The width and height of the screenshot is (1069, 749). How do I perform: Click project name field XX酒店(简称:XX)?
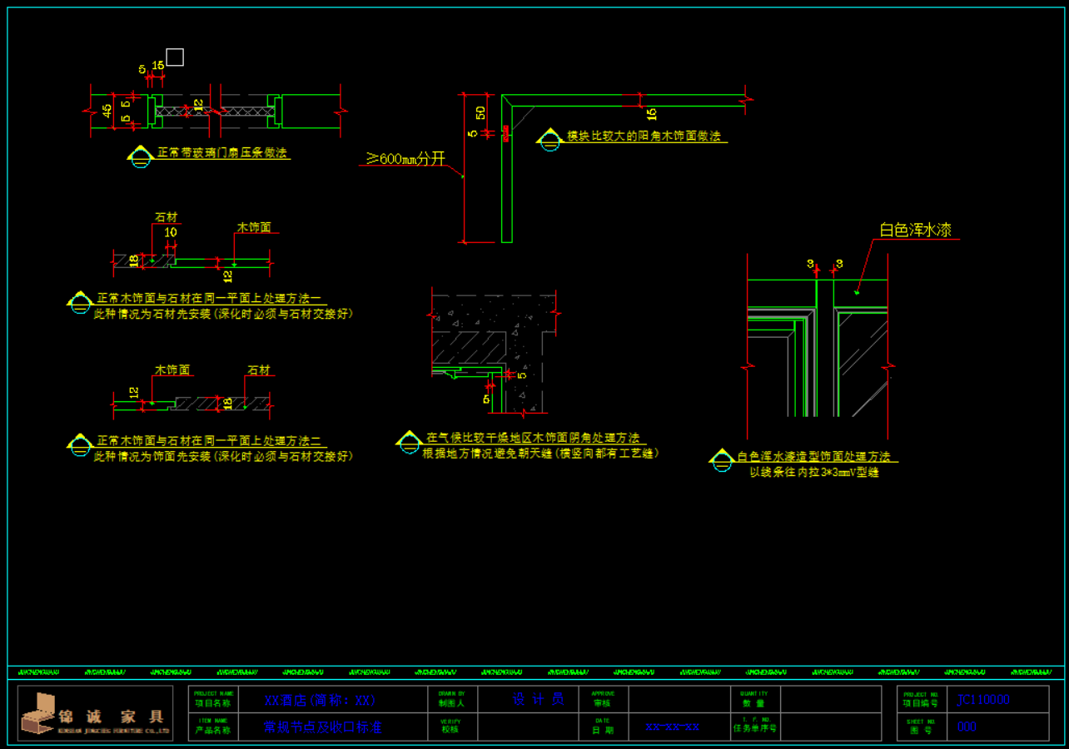pyautogui.click(x=320, y=700)
